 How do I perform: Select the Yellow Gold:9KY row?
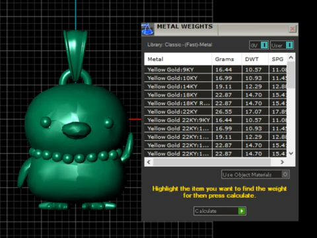(x=215, y=69)
